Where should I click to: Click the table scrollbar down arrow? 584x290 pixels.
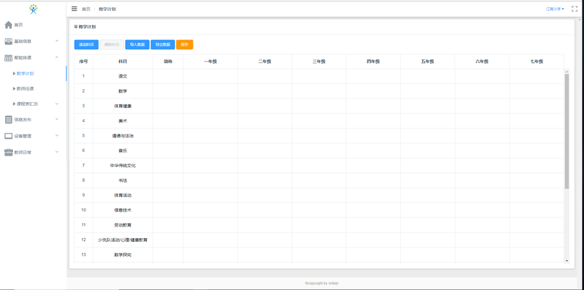(567, 261)
